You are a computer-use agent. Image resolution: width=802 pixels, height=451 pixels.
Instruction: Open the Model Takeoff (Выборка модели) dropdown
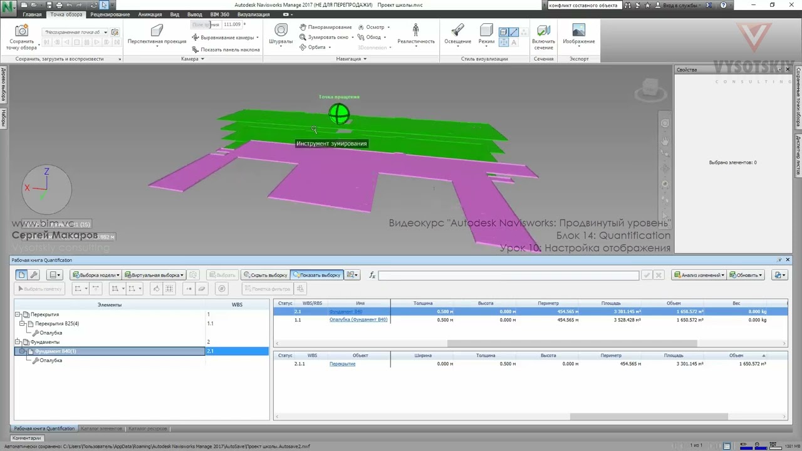coord(95,275)
